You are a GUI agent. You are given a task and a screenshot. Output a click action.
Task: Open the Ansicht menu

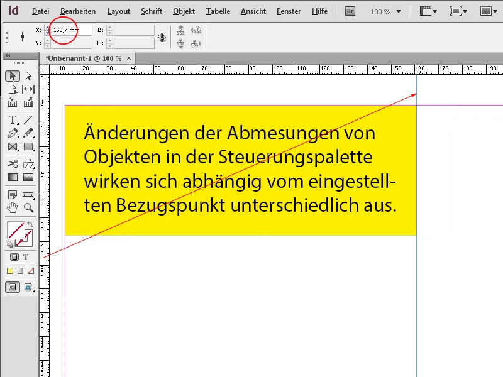(253, 11)
